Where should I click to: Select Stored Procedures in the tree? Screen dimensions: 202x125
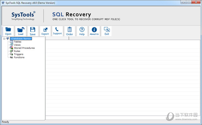tap(24, 48)
